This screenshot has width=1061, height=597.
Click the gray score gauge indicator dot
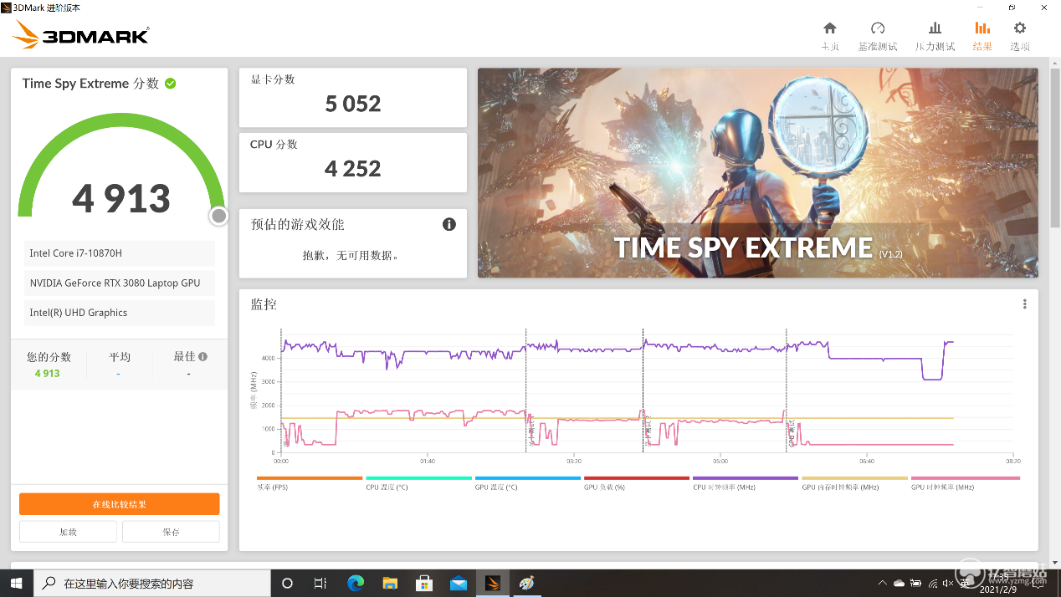pyautogui.click(x=219, y=216)
